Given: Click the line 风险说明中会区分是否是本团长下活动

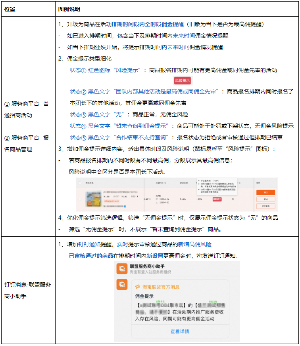Looking at the screenshot, I should (x=117, y=172).
